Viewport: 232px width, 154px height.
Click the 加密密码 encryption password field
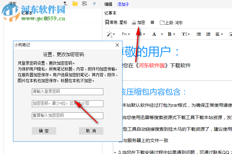click(x=68, y=104)
